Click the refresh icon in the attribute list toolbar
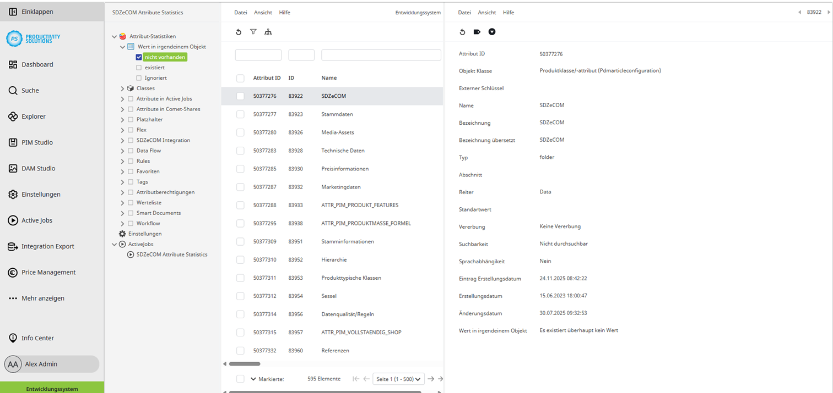 238,32
